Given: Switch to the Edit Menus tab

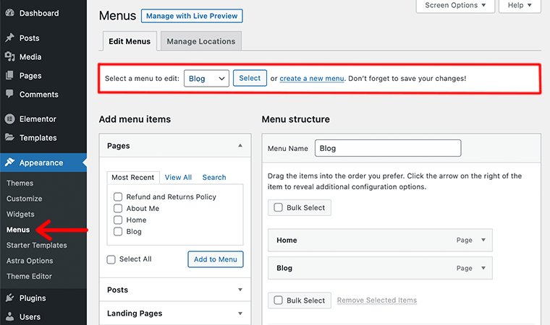Looking at the screenshot, I should pos(130,41).
